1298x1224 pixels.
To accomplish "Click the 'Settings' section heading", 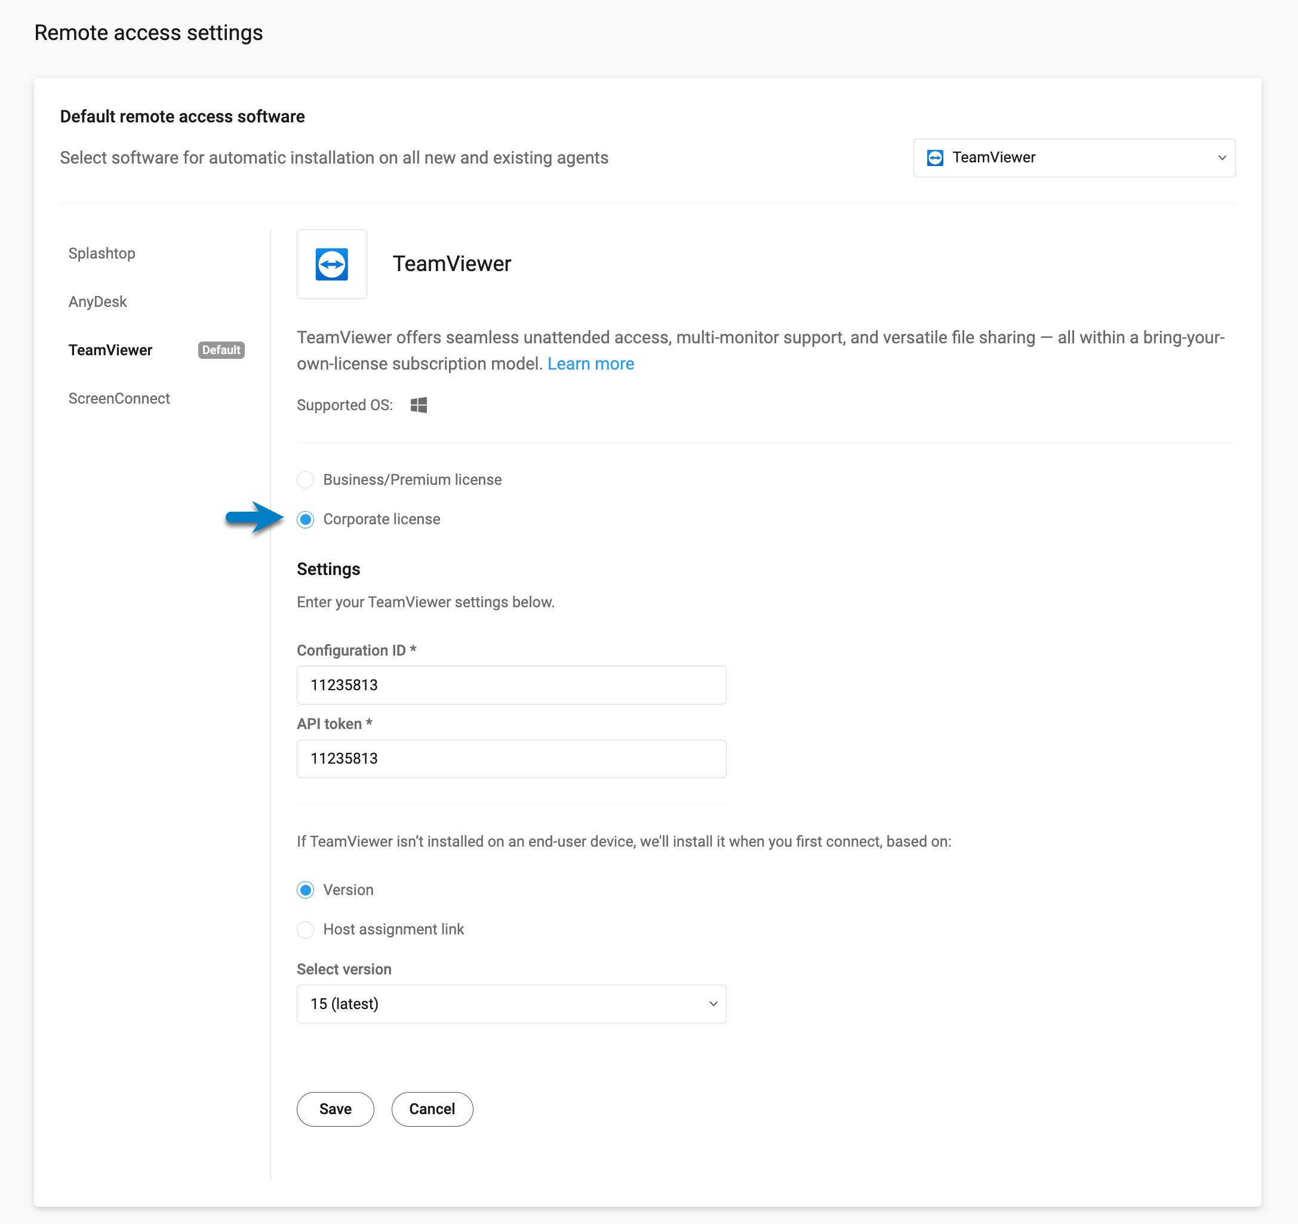I will (x=328, y=568).
